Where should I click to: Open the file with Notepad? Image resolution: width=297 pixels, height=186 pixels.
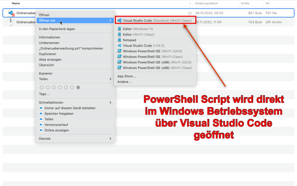(131, 40)
